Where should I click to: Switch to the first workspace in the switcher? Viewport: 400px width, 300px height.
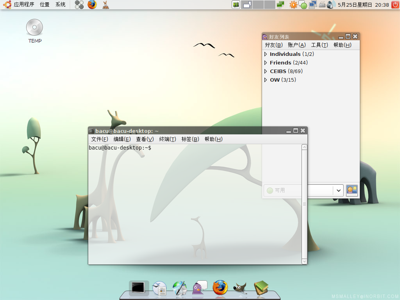[x=247, y=5]
